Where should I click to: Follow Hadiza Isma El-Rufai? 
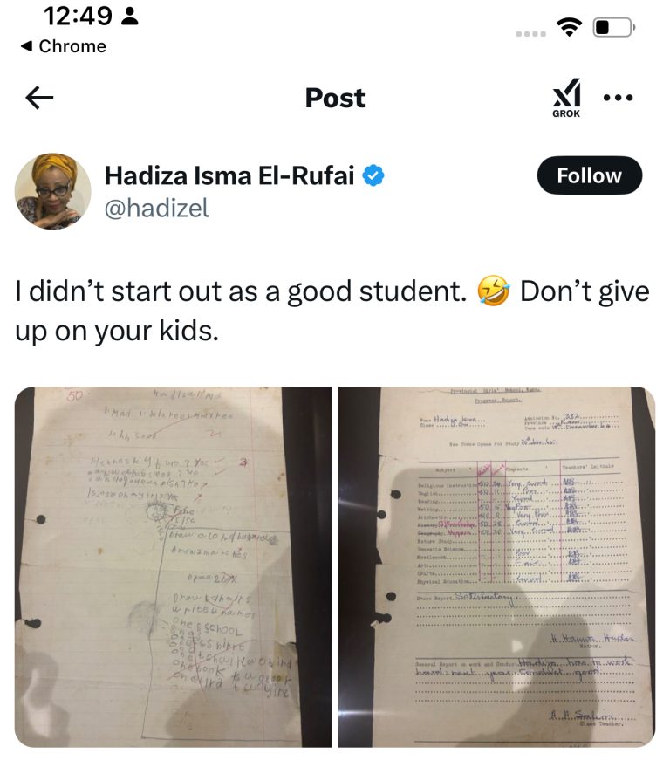[x=590, y=175]
